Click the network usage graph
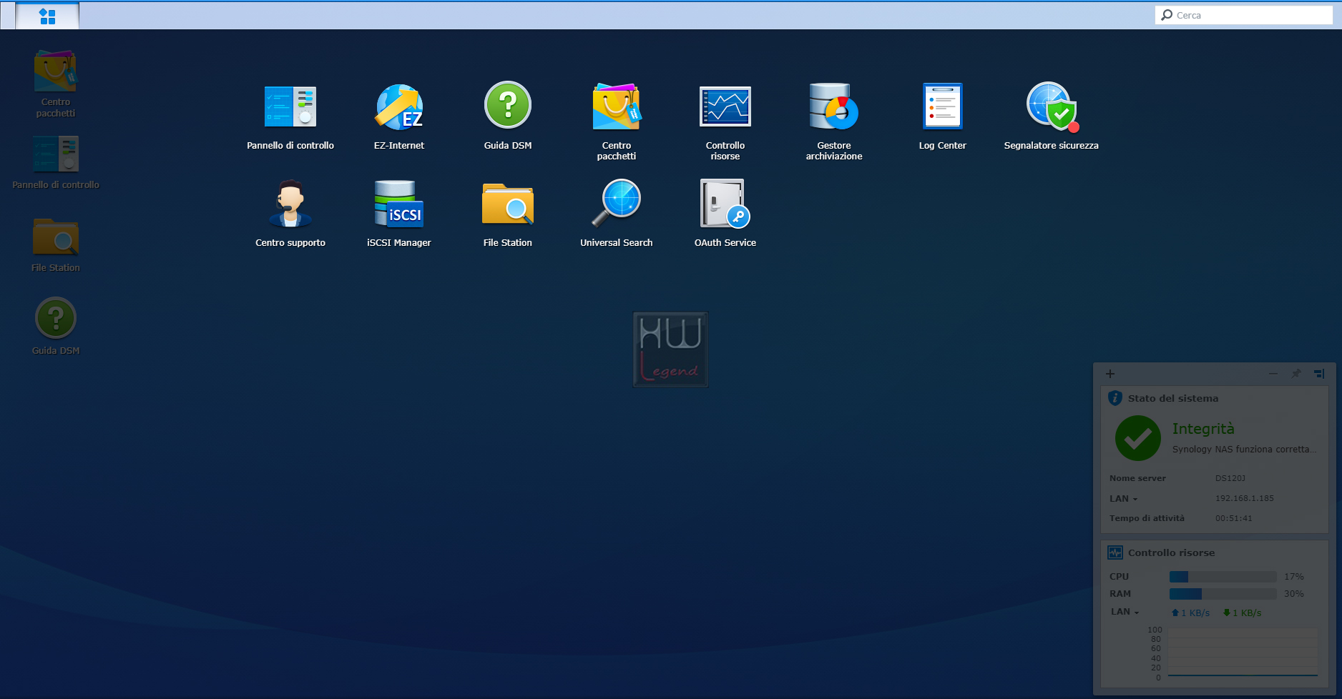Viewport: 1342px width, 699px height. pyautogui.click(x=1243, y=653)
